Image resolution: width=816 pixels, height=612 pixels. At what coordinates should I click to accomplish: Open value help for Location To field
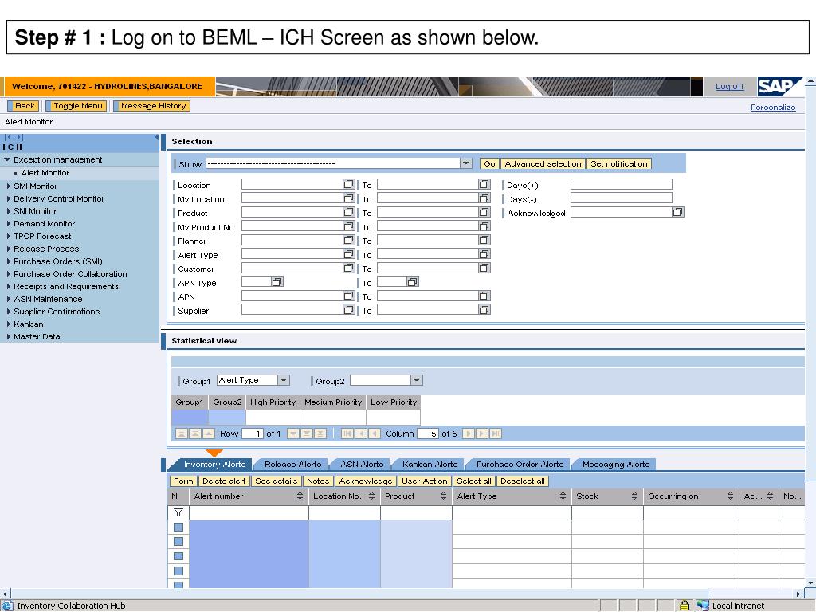484,184
